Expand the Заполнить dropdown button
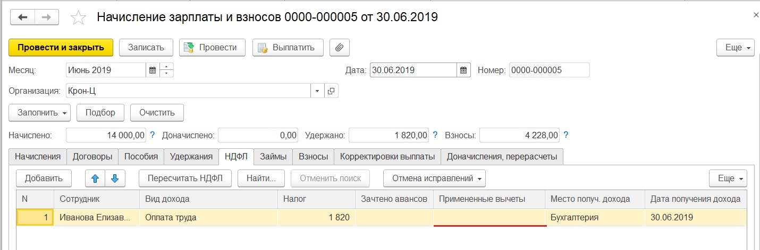 tap(39, 112)
